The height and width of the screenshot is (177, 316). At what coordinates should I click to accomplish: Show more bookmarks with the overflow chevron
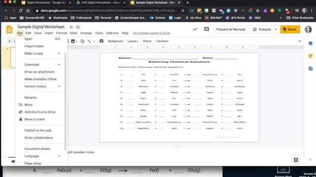(281, 18)
